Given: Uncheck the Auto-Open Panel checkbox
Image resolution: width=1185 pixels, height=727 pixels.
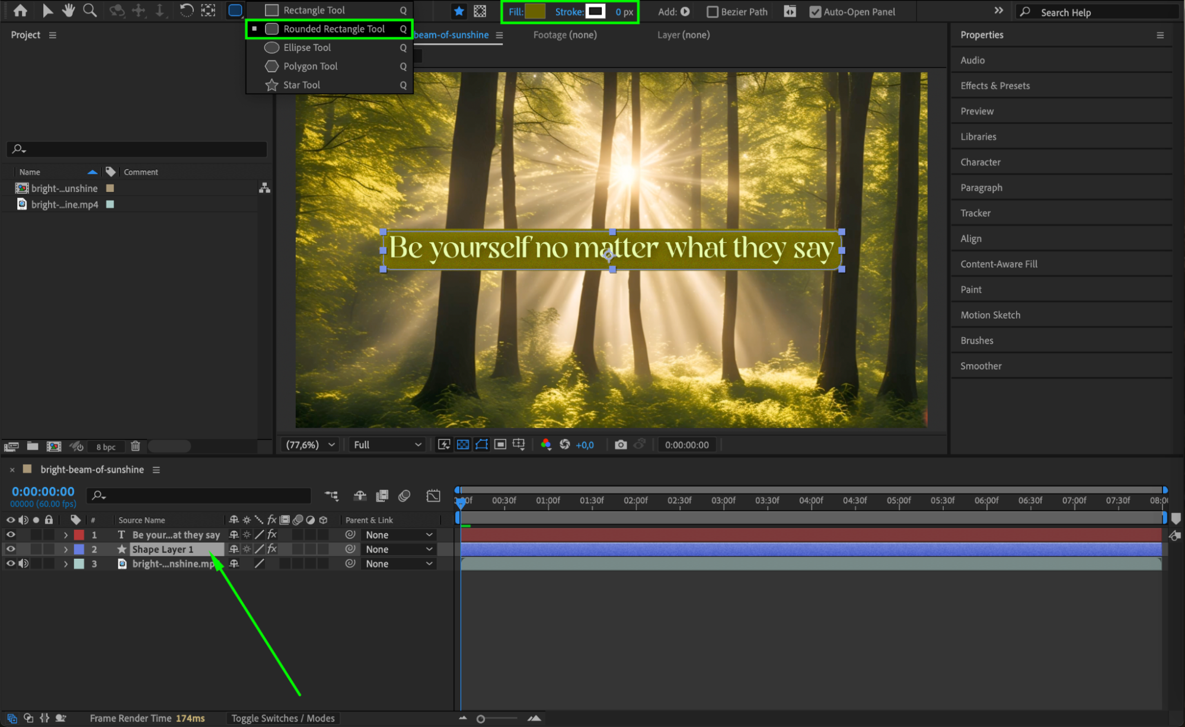Looking at the screenshot, I should [x=815, y=12].
